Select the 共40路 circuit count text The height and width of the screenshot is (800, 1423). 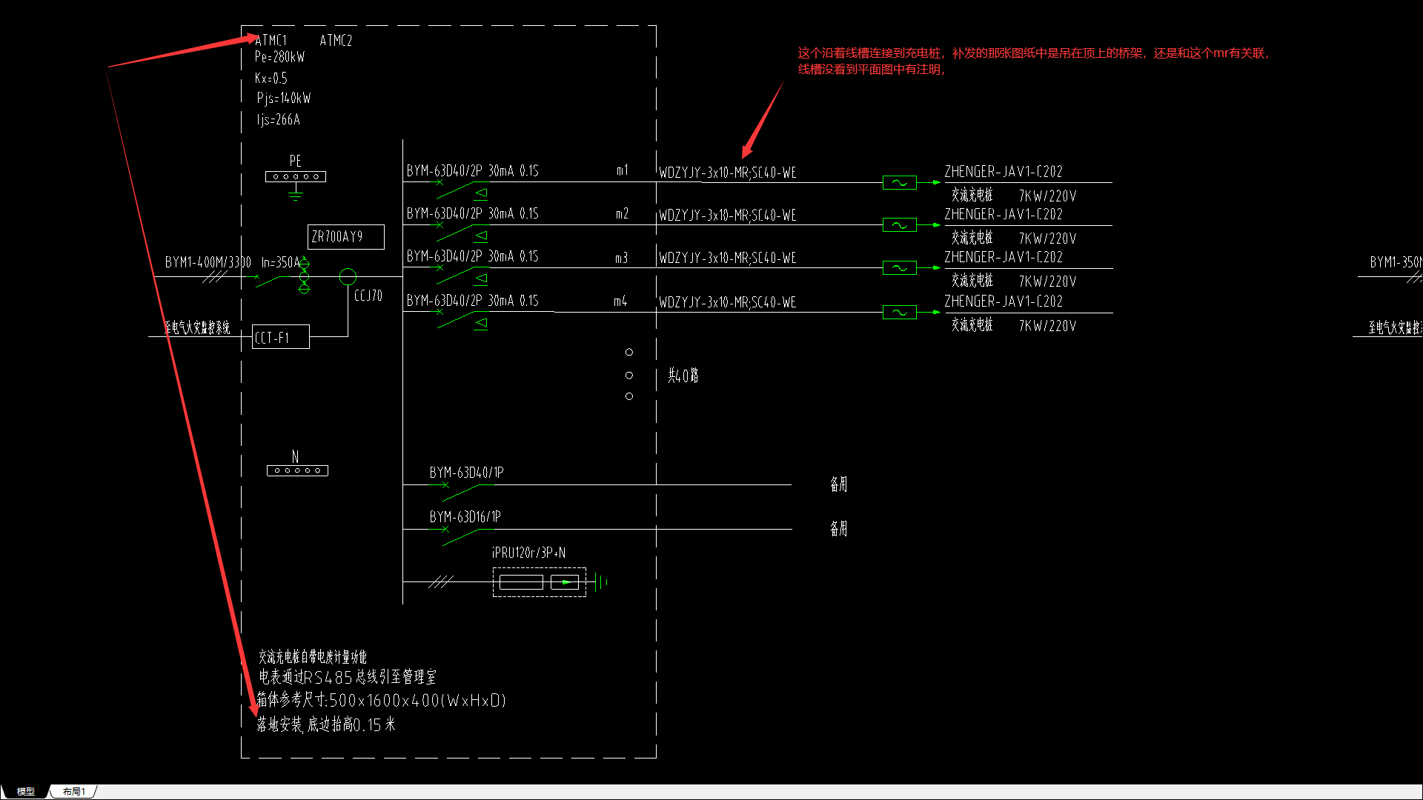[x=683, y=376]
